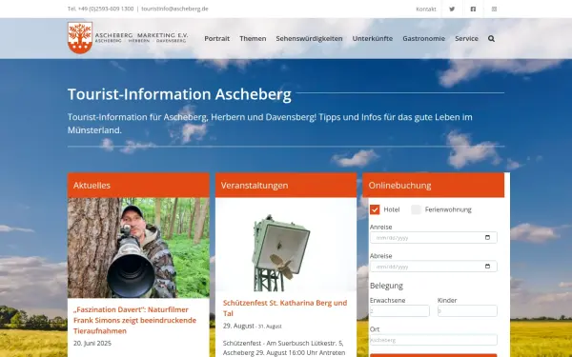Screen dimensions: 572x357
Task: Click the Ascheberg Marketing coat-of-arms logo
Action: [80, 38]
